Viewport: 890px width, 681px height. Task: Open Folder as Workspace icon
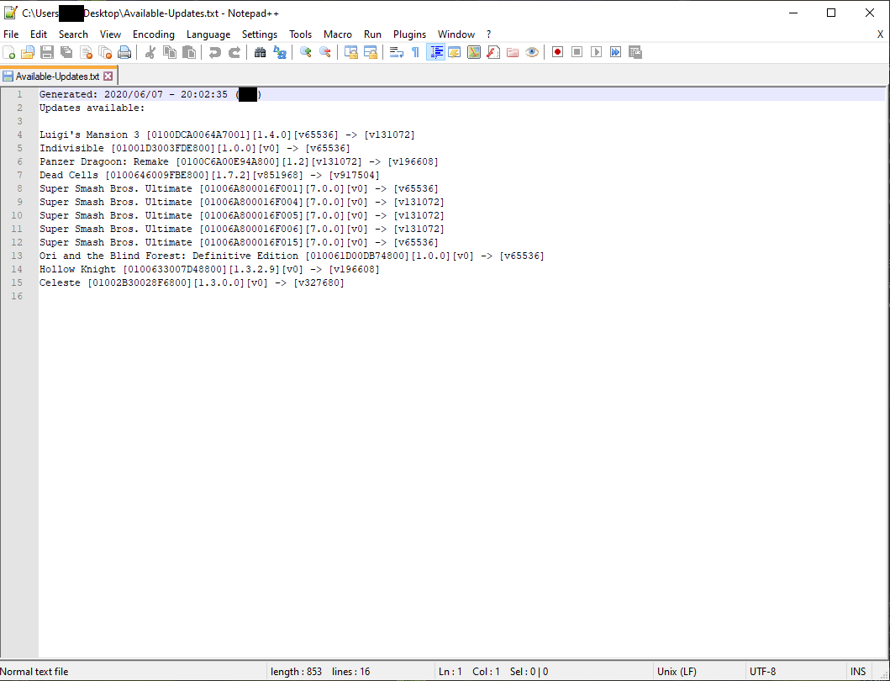[x=513, y=52]
